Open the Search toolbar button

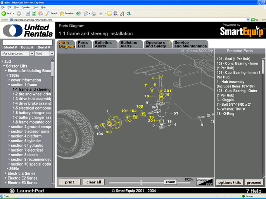(52, 14)
